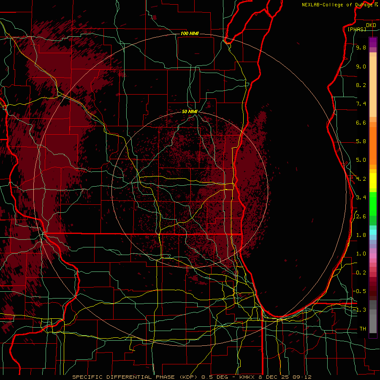
Task: Click the "50 NMI" range ring label
Action: (x=190, y=111)
